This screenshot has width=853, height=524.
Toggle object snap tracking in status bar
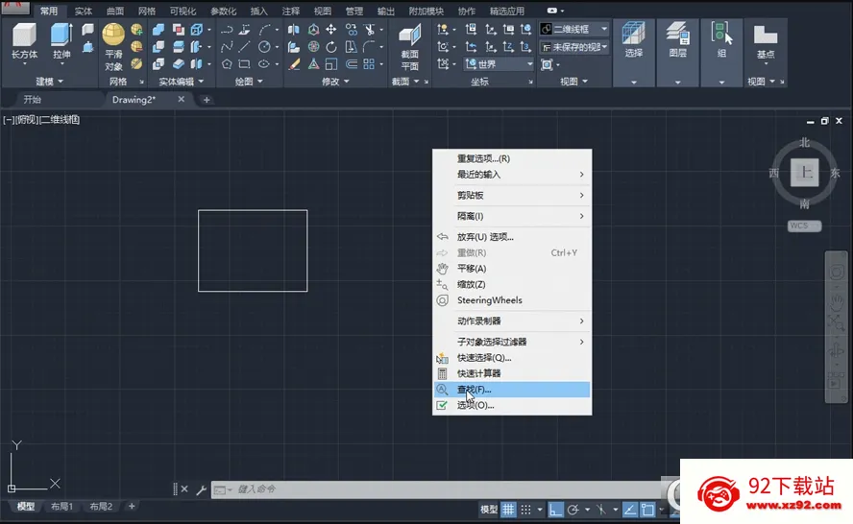(x=630, y=510)
